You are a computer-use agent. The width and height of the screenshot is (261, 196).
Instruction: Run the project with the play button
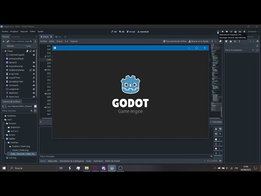pyautogui.click(x=218, y=31)
